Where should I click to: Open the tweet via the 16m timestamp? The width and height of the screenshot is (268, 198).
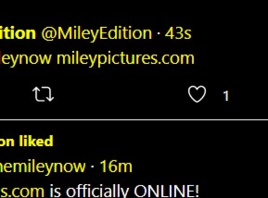pyautogui.click(x=116, y=166)
